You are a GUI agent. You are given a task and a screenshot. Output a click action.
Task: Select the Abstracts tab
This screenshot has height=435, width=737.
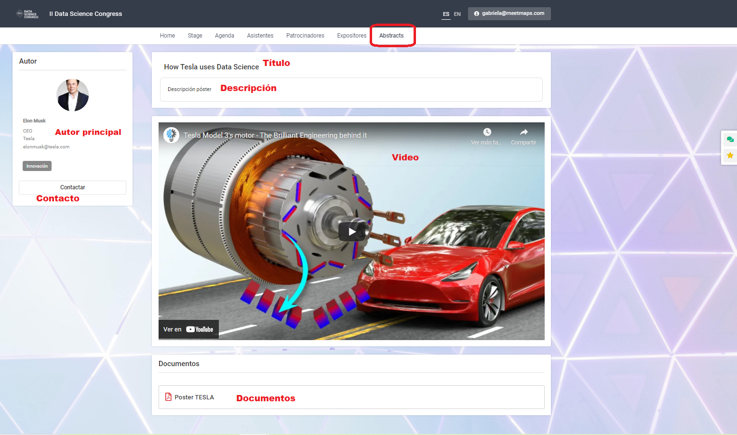(391, 36)
